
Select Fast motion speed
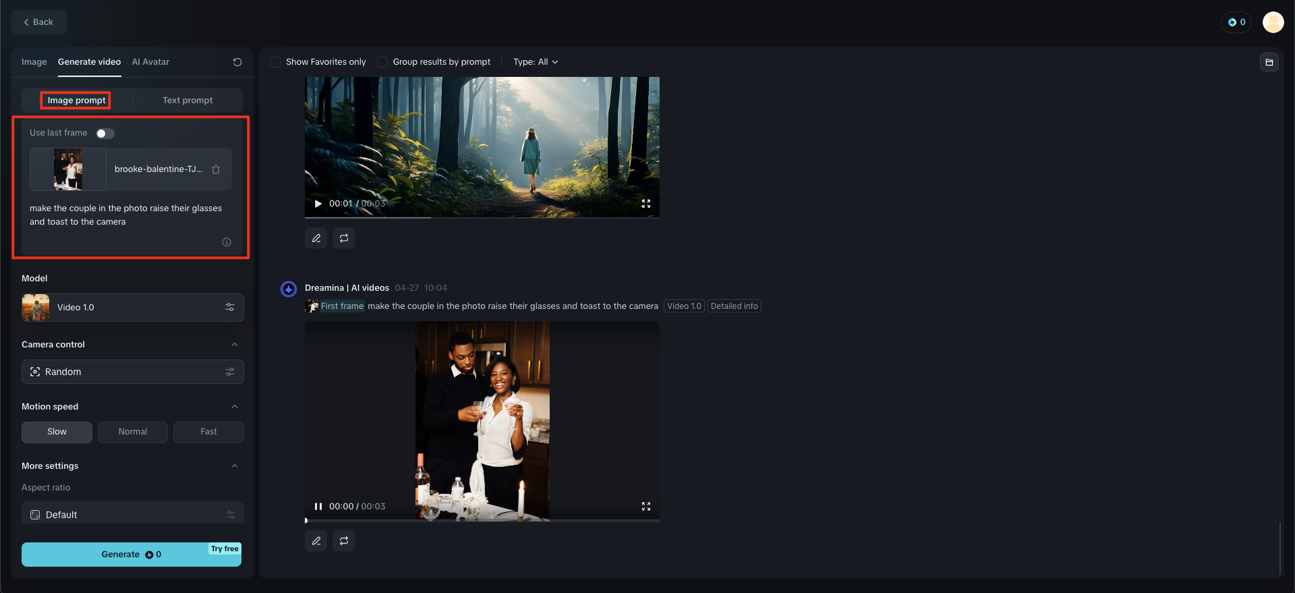[208, 432]
